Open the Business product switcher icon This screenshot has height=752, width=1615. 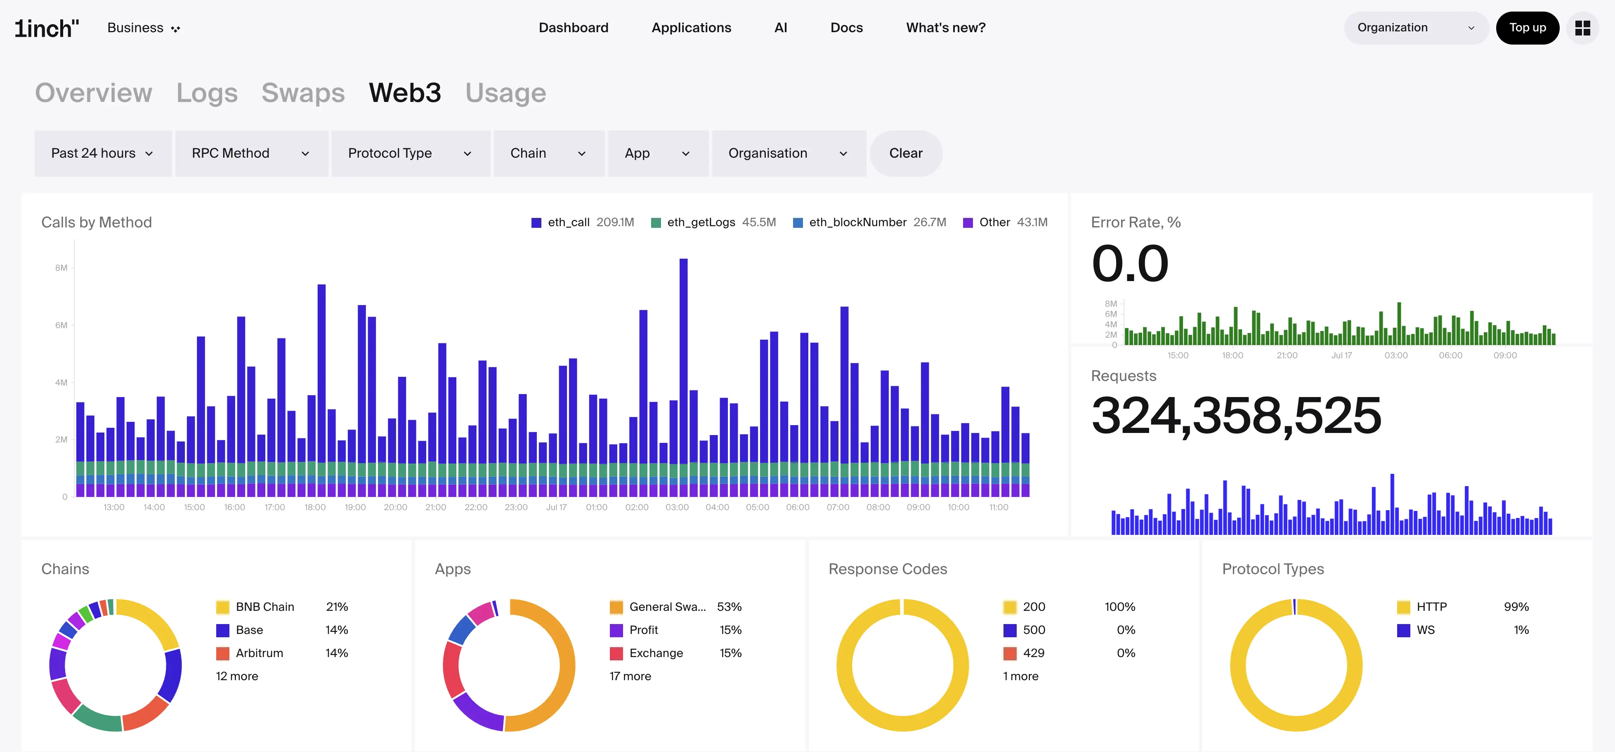[175, 29]
